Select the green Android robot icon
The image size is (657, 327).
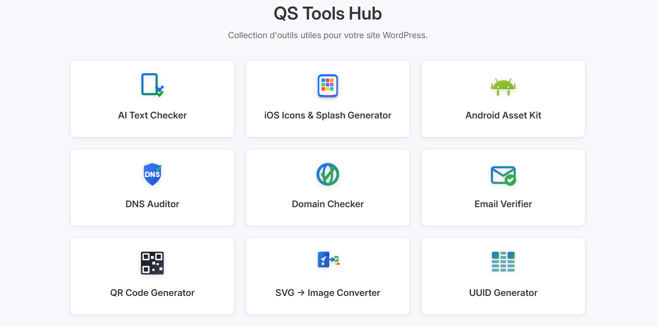tap(503, 87)
